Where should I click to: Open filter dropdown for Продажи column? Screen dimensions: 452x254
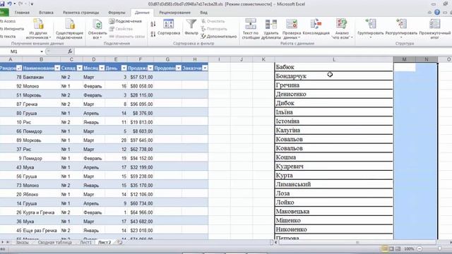(x=150, y=68)
